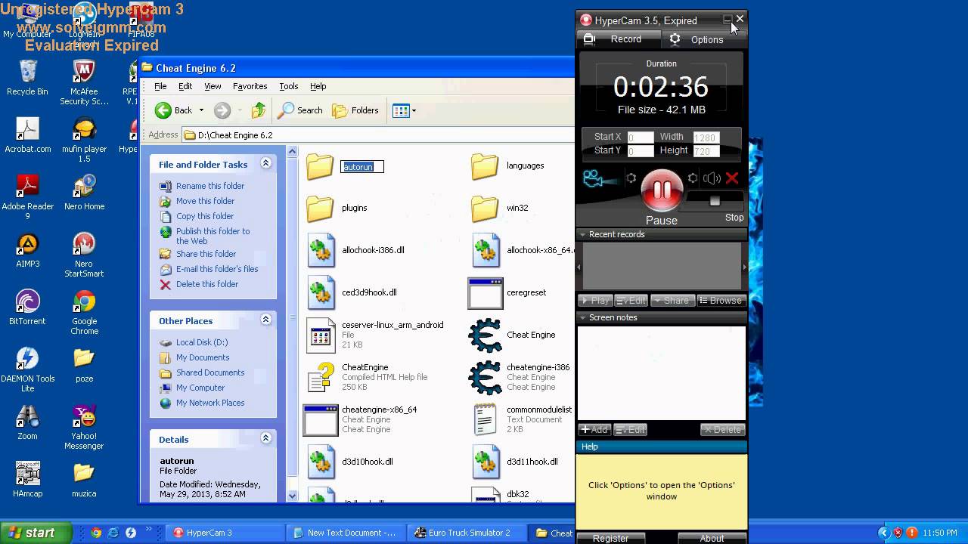The image size is (968, 544).
Task: Open the Help menu in Explorer
Action: click(318, 86)
